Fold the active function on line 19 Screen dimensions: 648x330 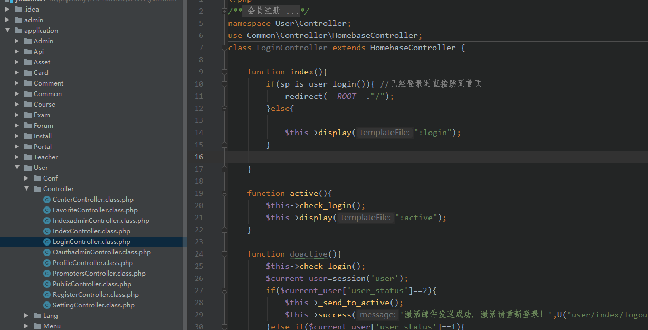pos(224,193)
